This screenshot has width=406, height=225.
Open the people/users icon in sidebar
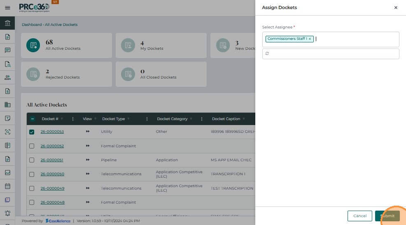tap(7, 77)
